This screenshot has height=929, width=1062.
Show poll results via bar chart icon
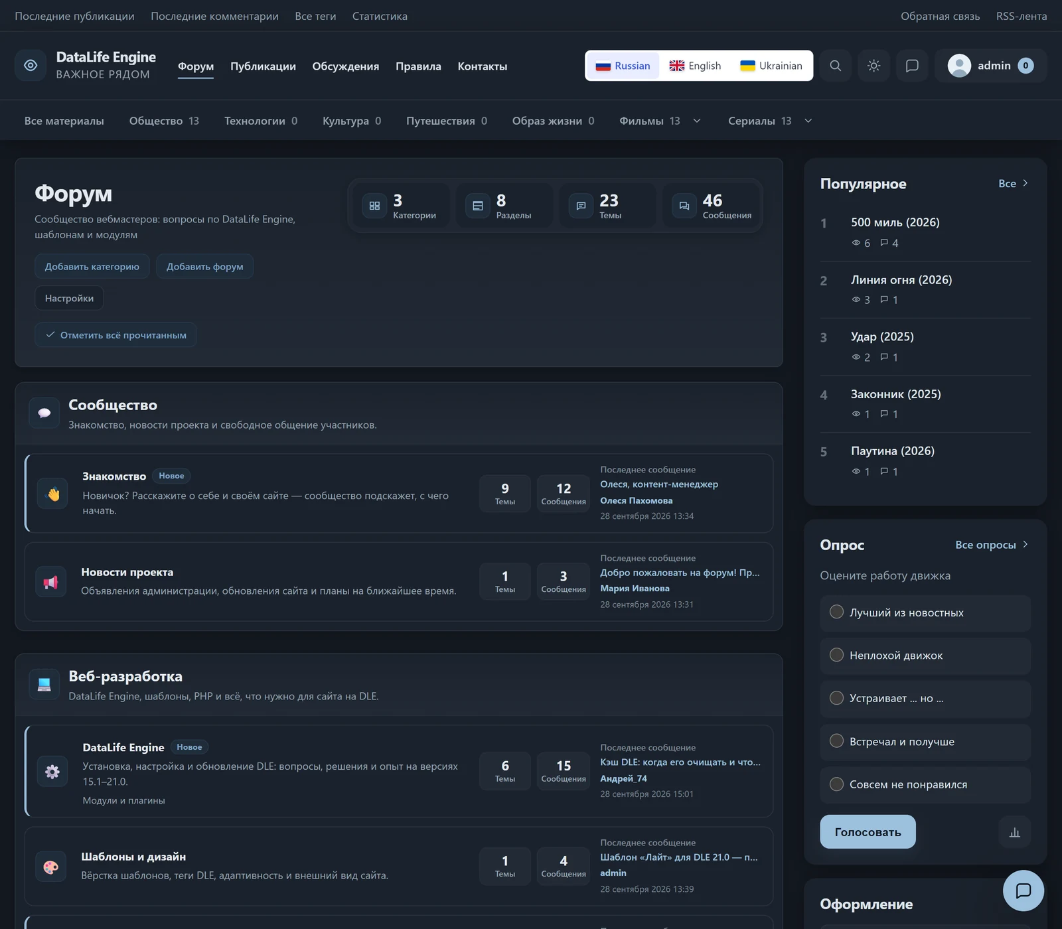click(x=1014, y=832)
